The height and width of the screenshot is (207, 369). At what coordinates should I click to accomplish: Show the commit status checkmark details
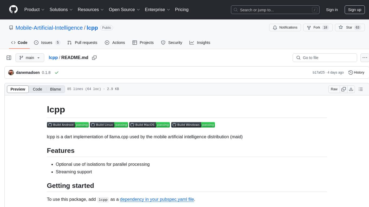(x=57, y=73)
